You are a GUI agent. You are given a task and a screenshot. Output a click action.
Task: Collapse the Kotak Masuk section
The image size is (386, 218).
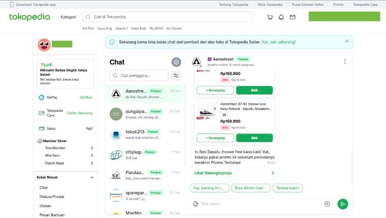coord(92,177)
